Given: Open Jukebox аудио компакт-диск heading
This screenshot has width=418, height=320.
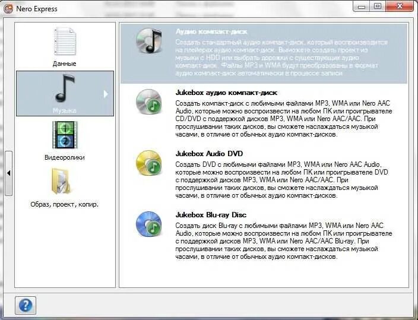Looking at the screenshot, I should (226, 93).
